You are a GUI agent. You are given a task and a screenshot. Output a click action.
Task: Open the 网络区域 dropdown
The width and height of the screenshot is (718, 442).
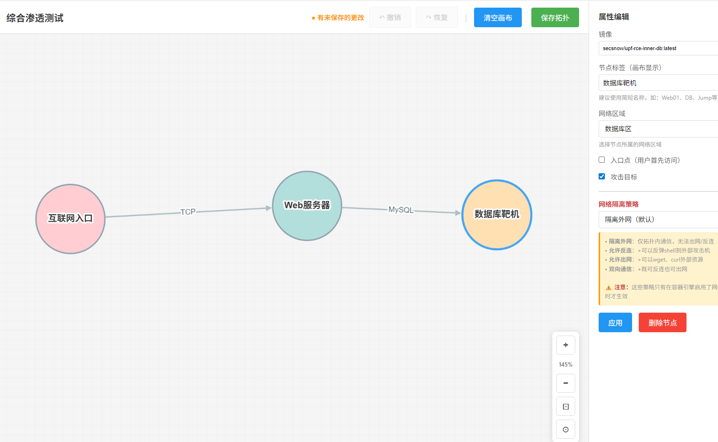[658, 129]
